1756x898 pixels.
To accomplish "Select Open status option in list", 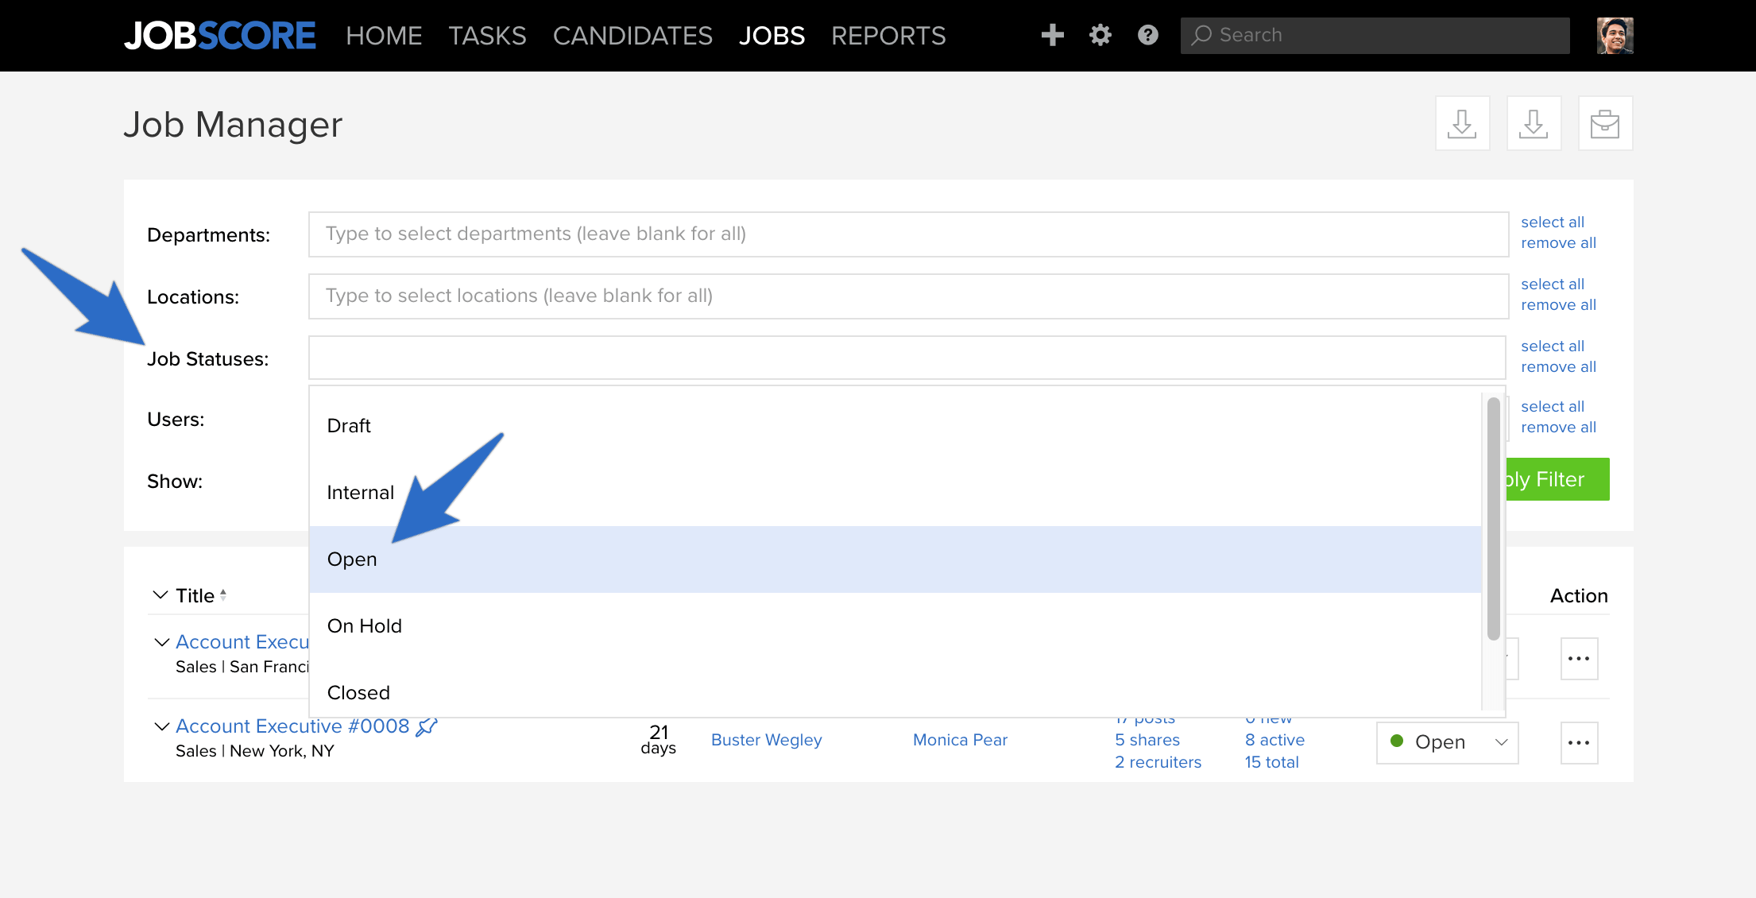I will [x=895, y=559].
